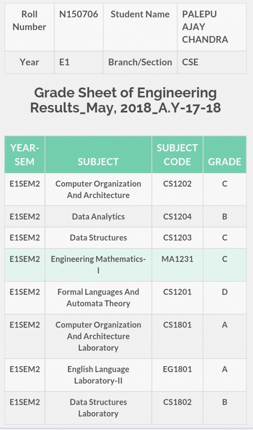Click the YEAR-SEM column header
Screen dimensions: 253x430
click(25, 155)
